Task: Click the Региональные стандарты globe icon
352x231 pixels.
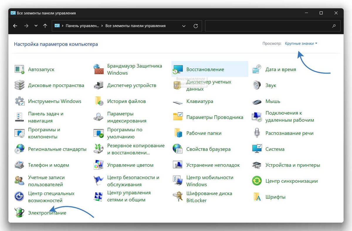Action: coord(19,149)
